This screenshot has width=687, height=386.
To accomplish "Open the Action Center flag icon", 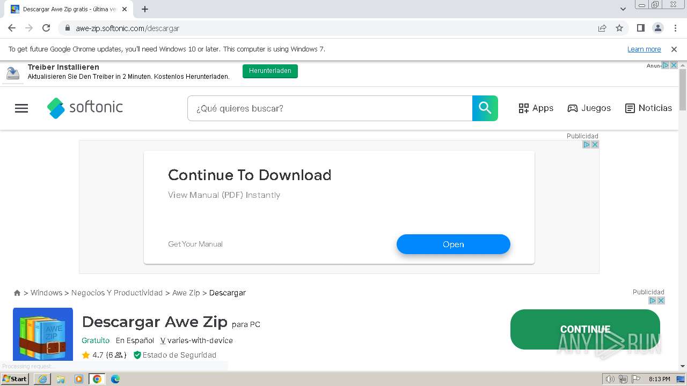I will pyautogui.click(x=635, y=379).
